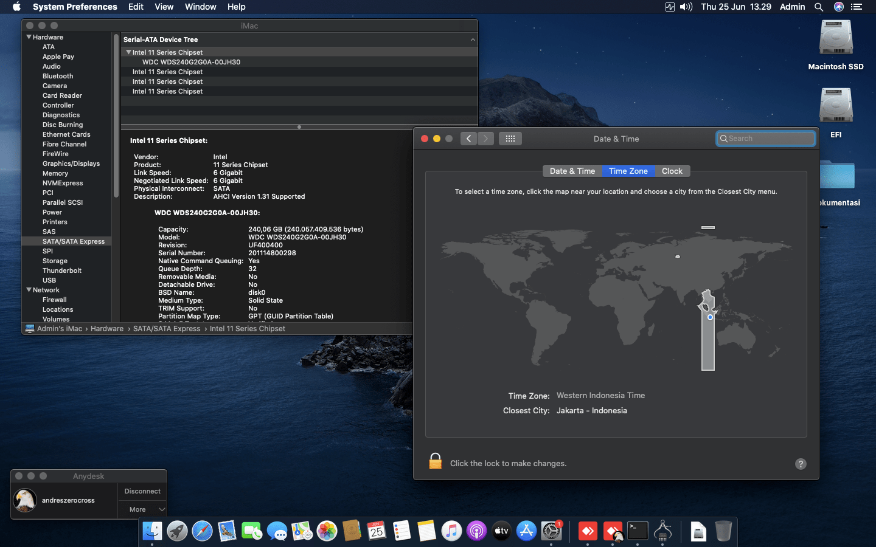
Task: Open Spotlight search in menu bar
Action: (819, 7)
